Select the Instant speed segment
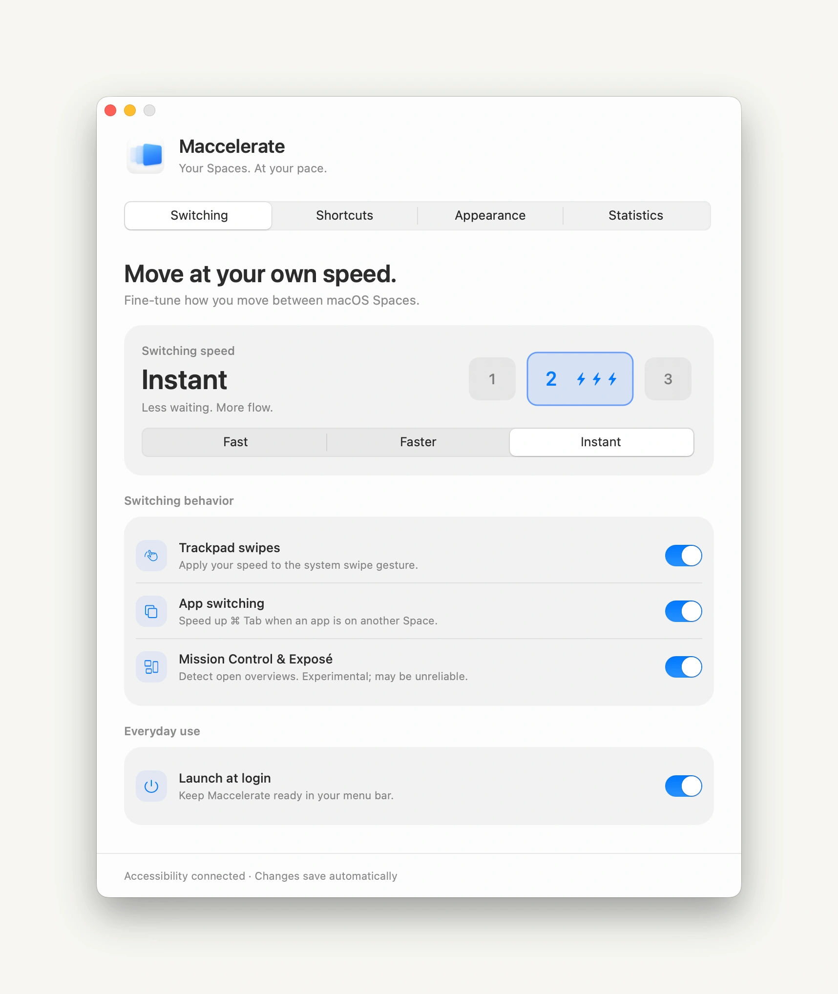 601,442
